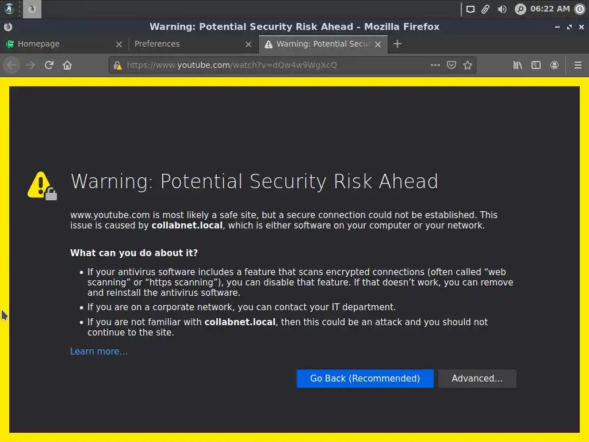
Task: Open the Firefox account icon
Action: 554,65
